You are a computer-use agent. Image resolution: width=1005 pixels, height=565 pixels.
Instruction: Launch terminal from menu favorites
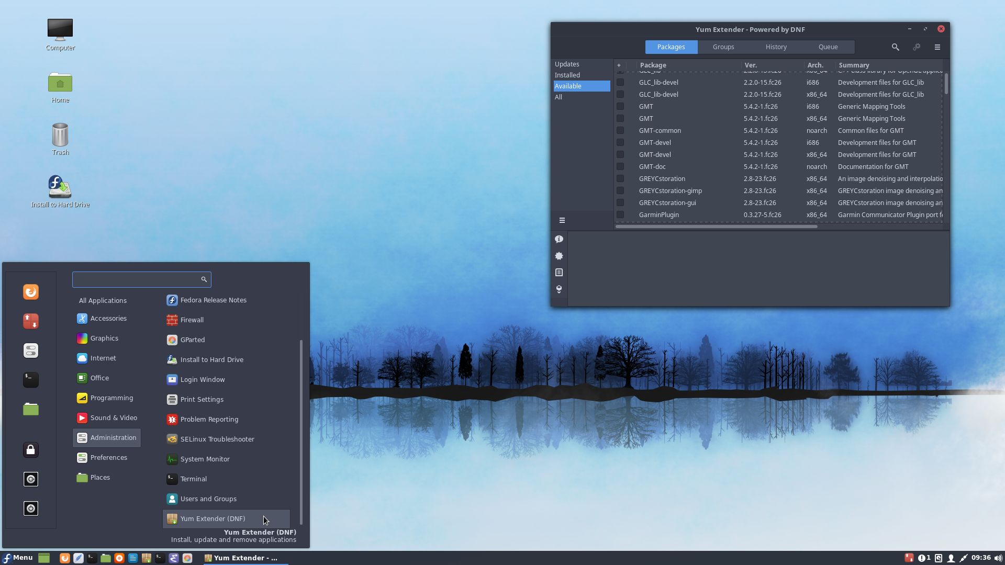31,380
